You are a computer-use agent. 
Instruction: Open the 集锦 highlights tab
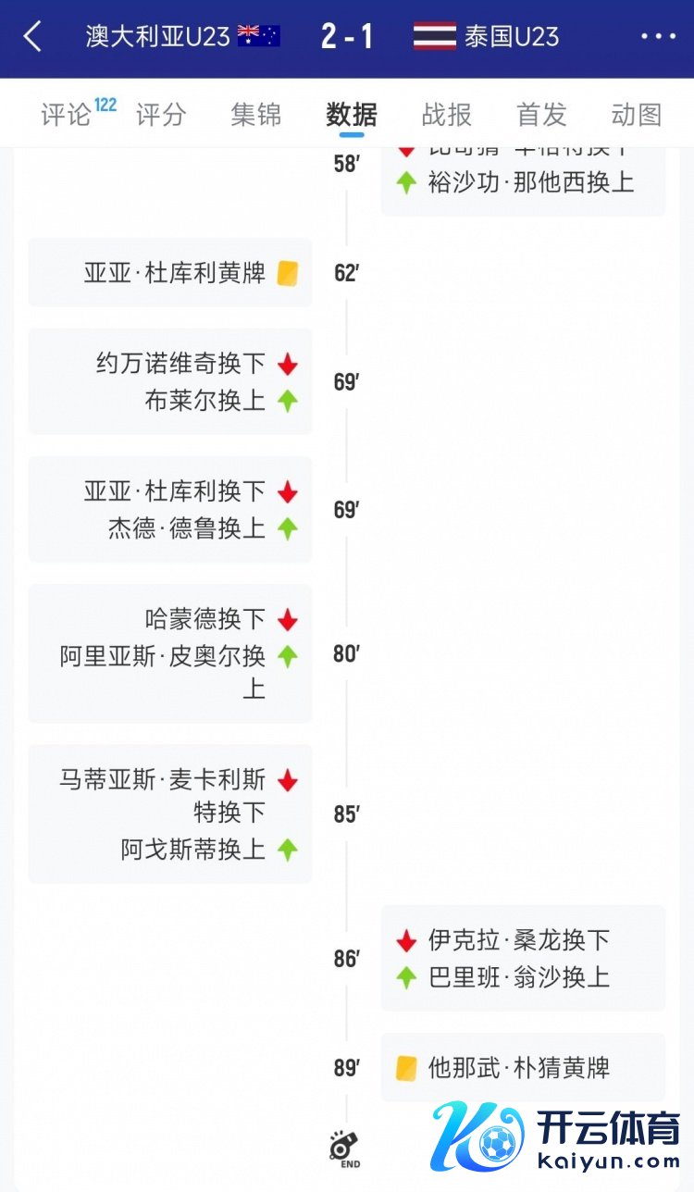pos(256,115)
